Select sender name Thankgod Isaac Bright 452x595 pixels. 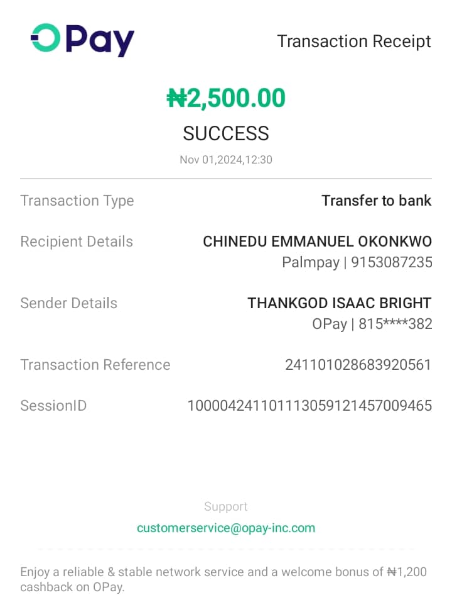[339, 303]
